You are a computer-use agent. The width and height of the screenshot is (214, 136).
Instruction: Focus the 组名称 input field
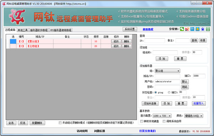click(165, 53)
